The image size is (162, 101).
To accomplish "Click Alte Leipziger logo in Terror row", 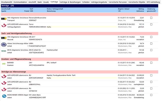I will 4,25.
